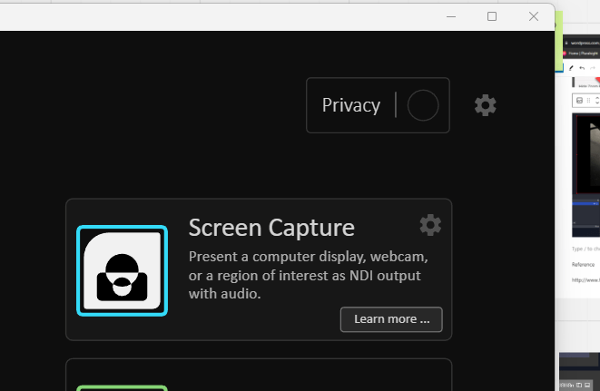
Task: Select the Screen Capture title text
Action: tap(271, 228)
